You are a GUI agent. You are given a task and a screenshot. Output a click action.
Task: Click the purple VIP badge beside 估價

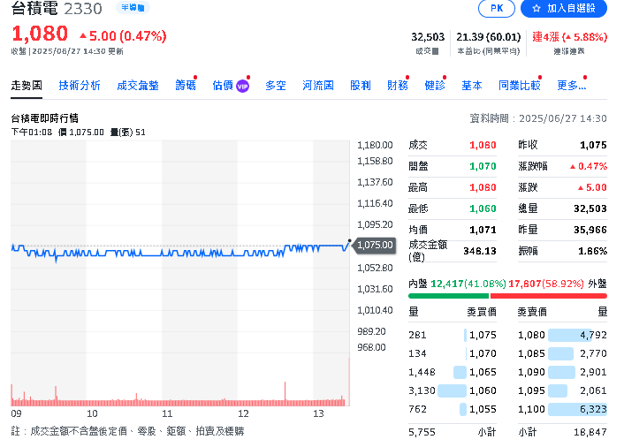point(243,86)
